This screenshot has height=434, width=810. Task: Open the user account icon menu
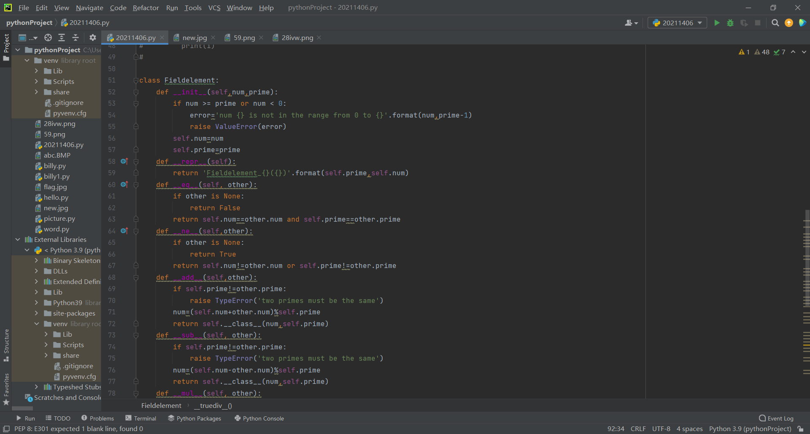coord(631,23)
